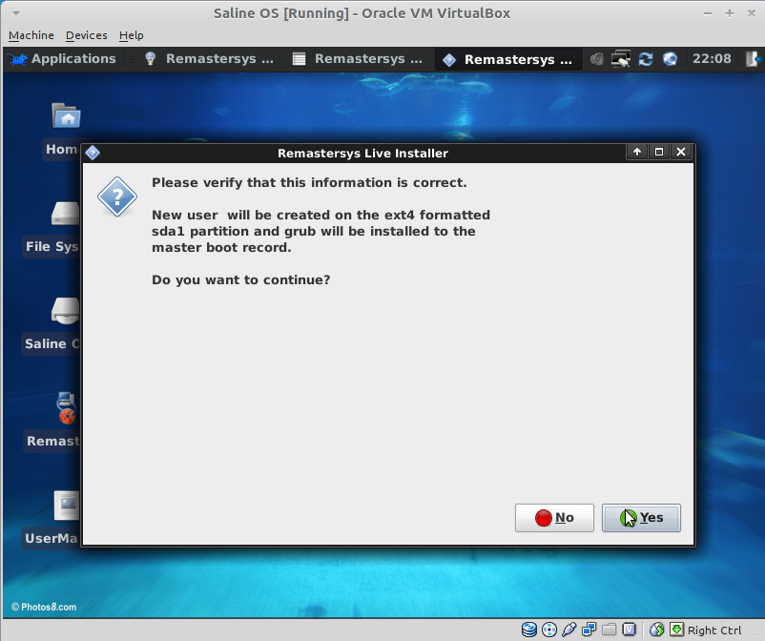This screenshot has height=641, width=765.
Task: Click the panel clock showing 22:08
Action: point(712,59)
